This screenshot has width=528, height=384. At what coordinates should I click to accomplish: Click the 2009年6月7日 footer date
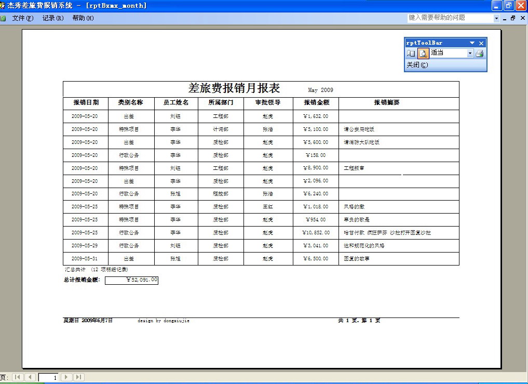97,320
